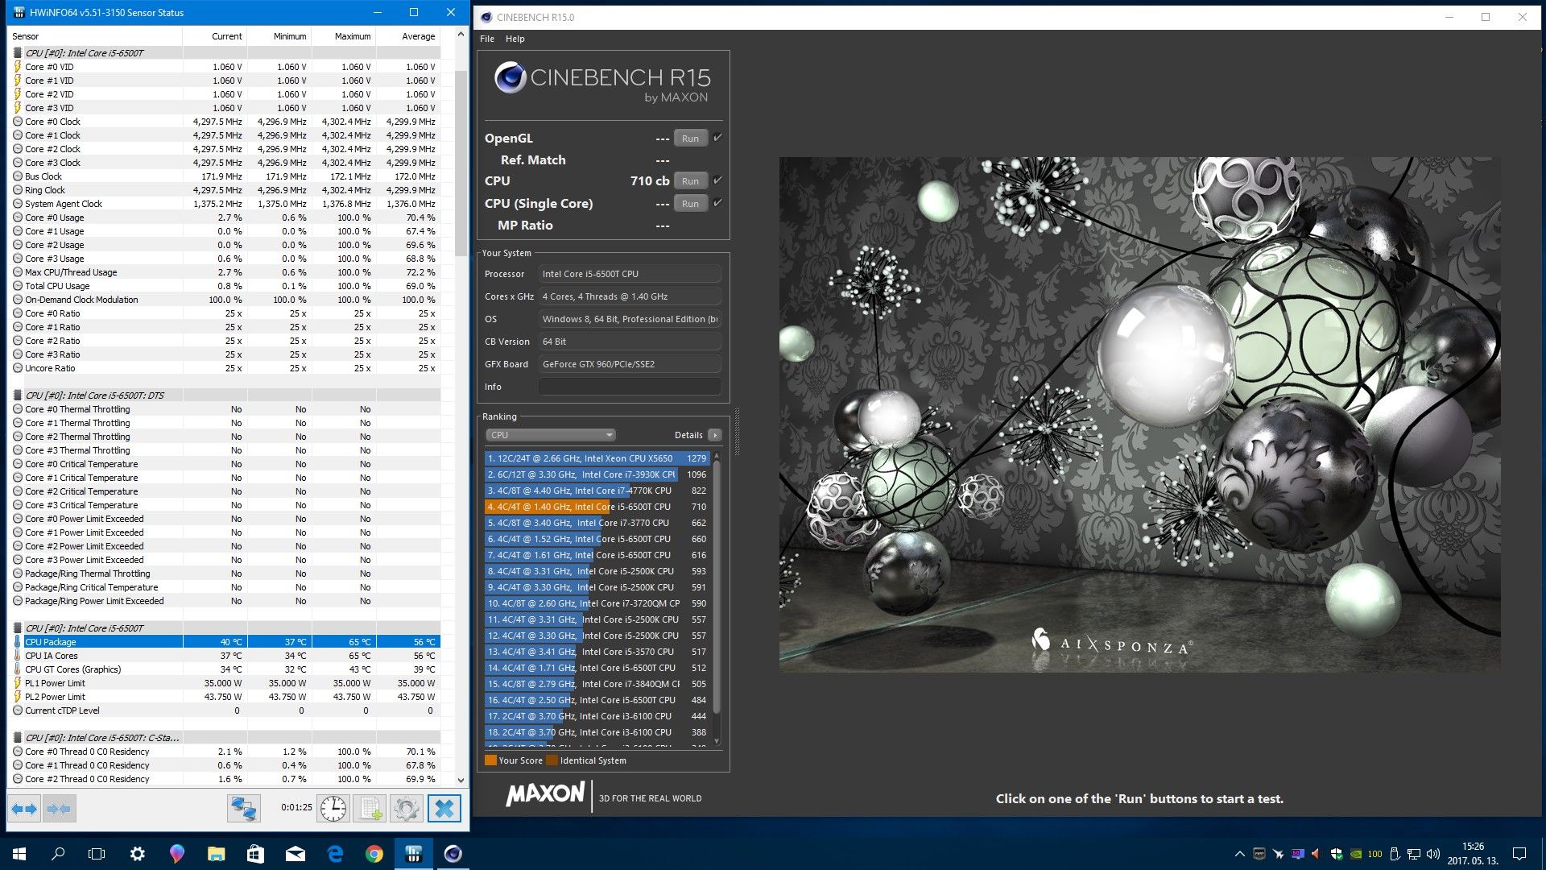Launch Google Chrome from the taskbar
The image size is (1546, 870).
(x=374, y=854)
